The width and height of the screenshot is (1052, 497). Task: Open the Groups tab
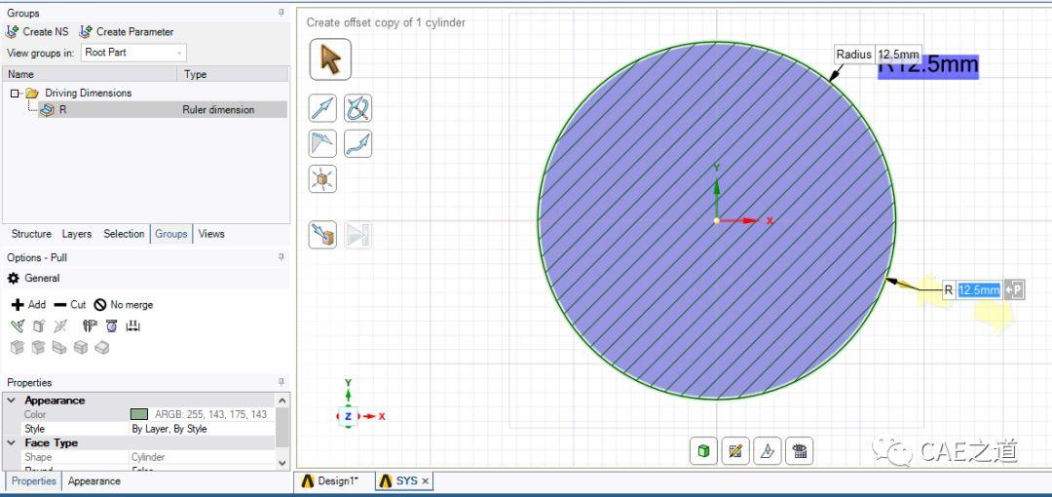pyautogui.click(x=171, y=234)
